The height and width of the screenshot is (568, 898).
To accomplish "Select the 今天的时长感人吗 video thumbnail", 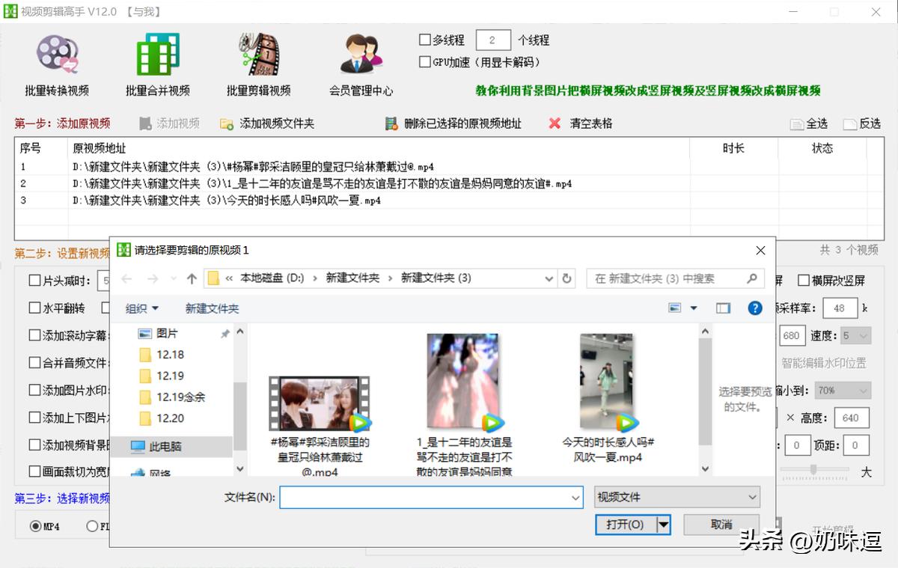I will pos(608,383).
